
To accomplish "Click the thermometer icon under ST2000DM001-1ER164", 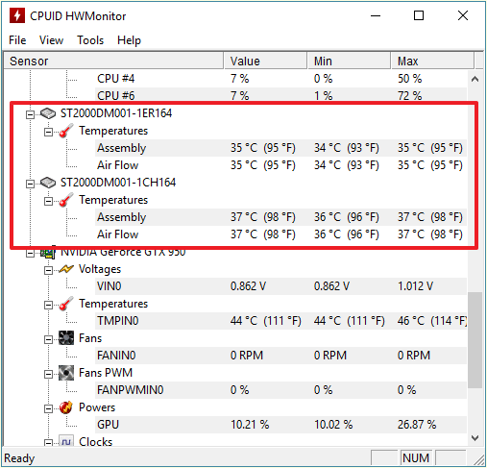I will [66, 131].
